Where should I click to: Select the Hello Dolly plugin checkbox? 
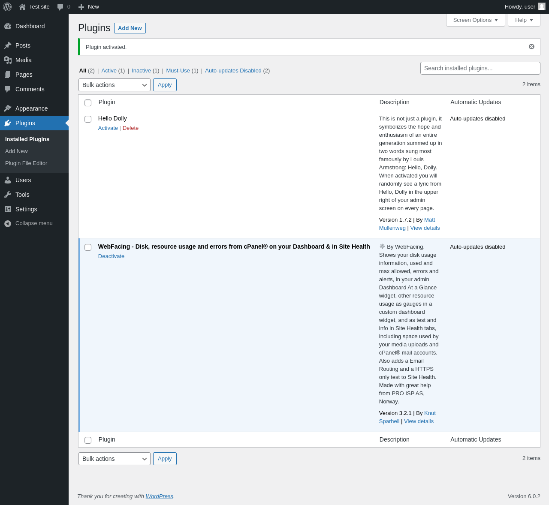pos(88,119)
